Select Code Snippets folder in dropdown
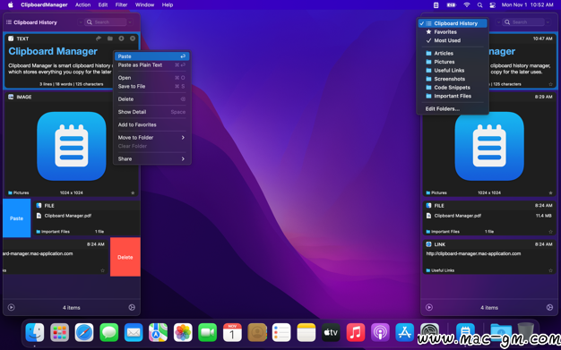 point(453,87)
